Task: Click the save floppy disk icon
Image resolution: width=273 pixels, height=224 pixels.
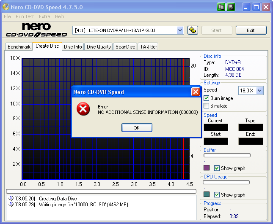Action: pyautogui.click(x=231, y=7)
